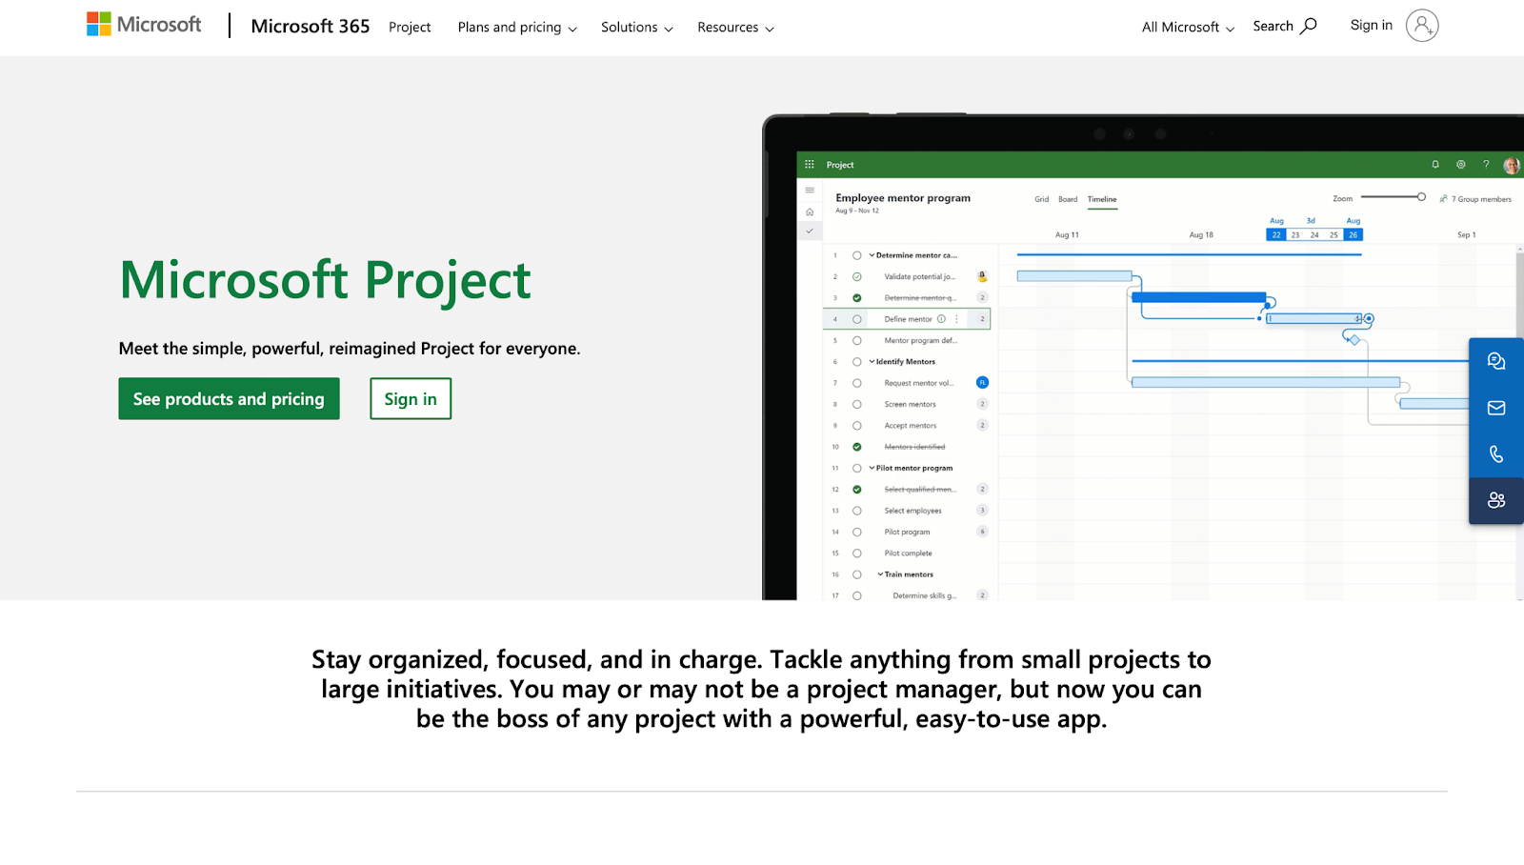Toggle completion circle for Pilot program task
Viewport: 1524px width, 865px height.
point(855,532)
